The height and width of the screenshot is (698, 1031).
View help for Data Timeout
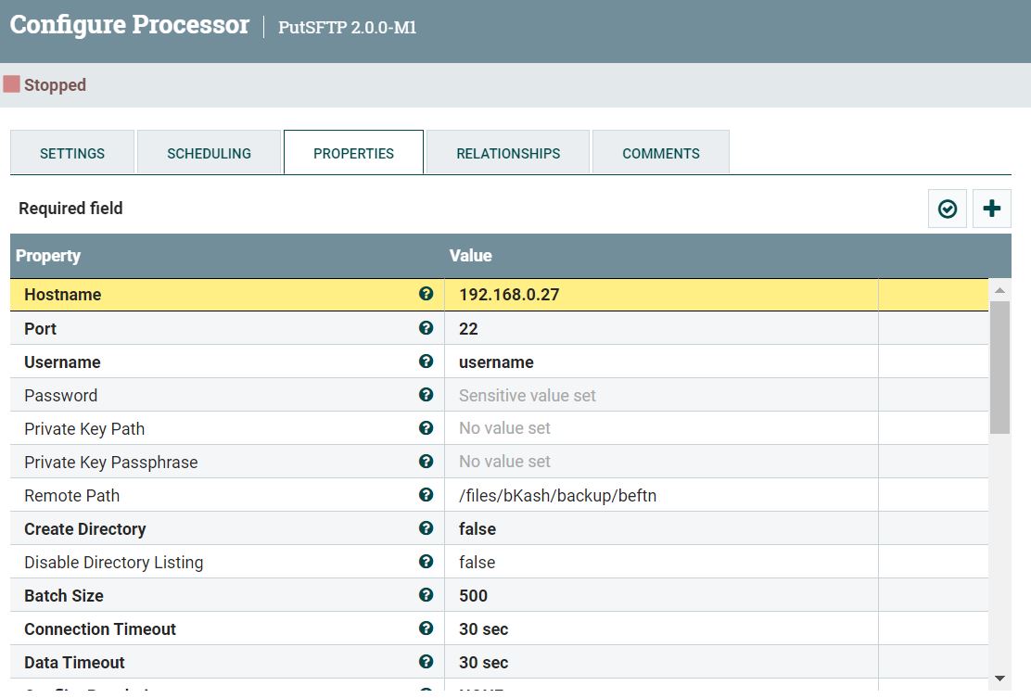426,662
